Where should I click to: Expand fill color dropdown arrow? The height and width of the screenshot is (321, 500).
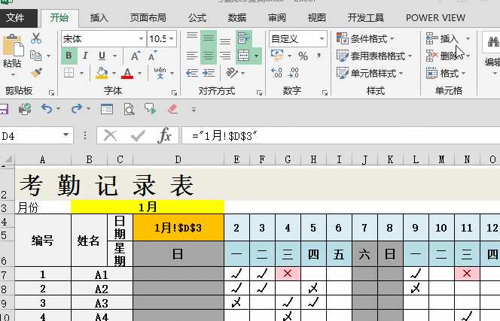coord(114,73)
